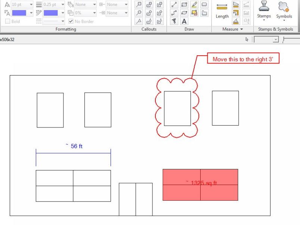
Task: Click the blue line color swatch
Action: point(51,13)
